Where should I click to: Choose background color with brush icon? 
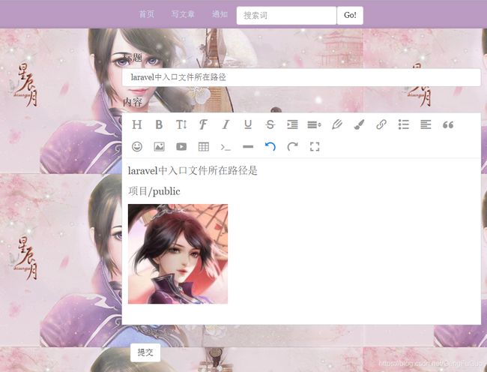click(x=359, y=124)
